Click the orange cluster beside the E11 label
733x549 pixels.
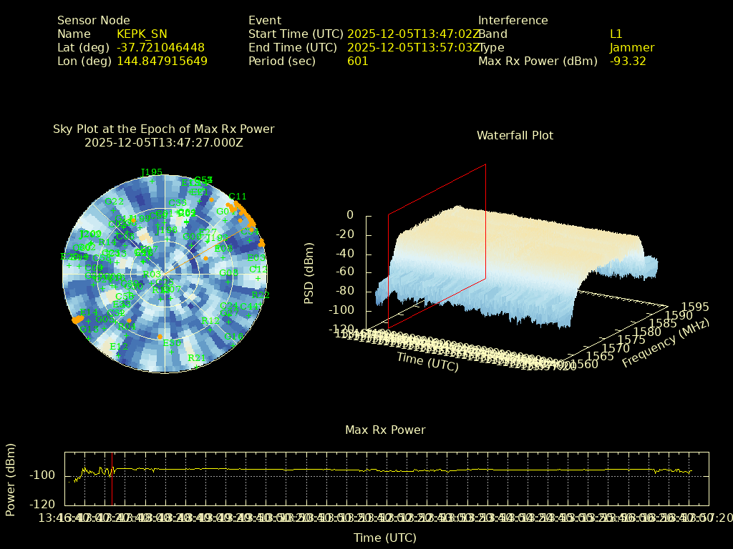77,320
